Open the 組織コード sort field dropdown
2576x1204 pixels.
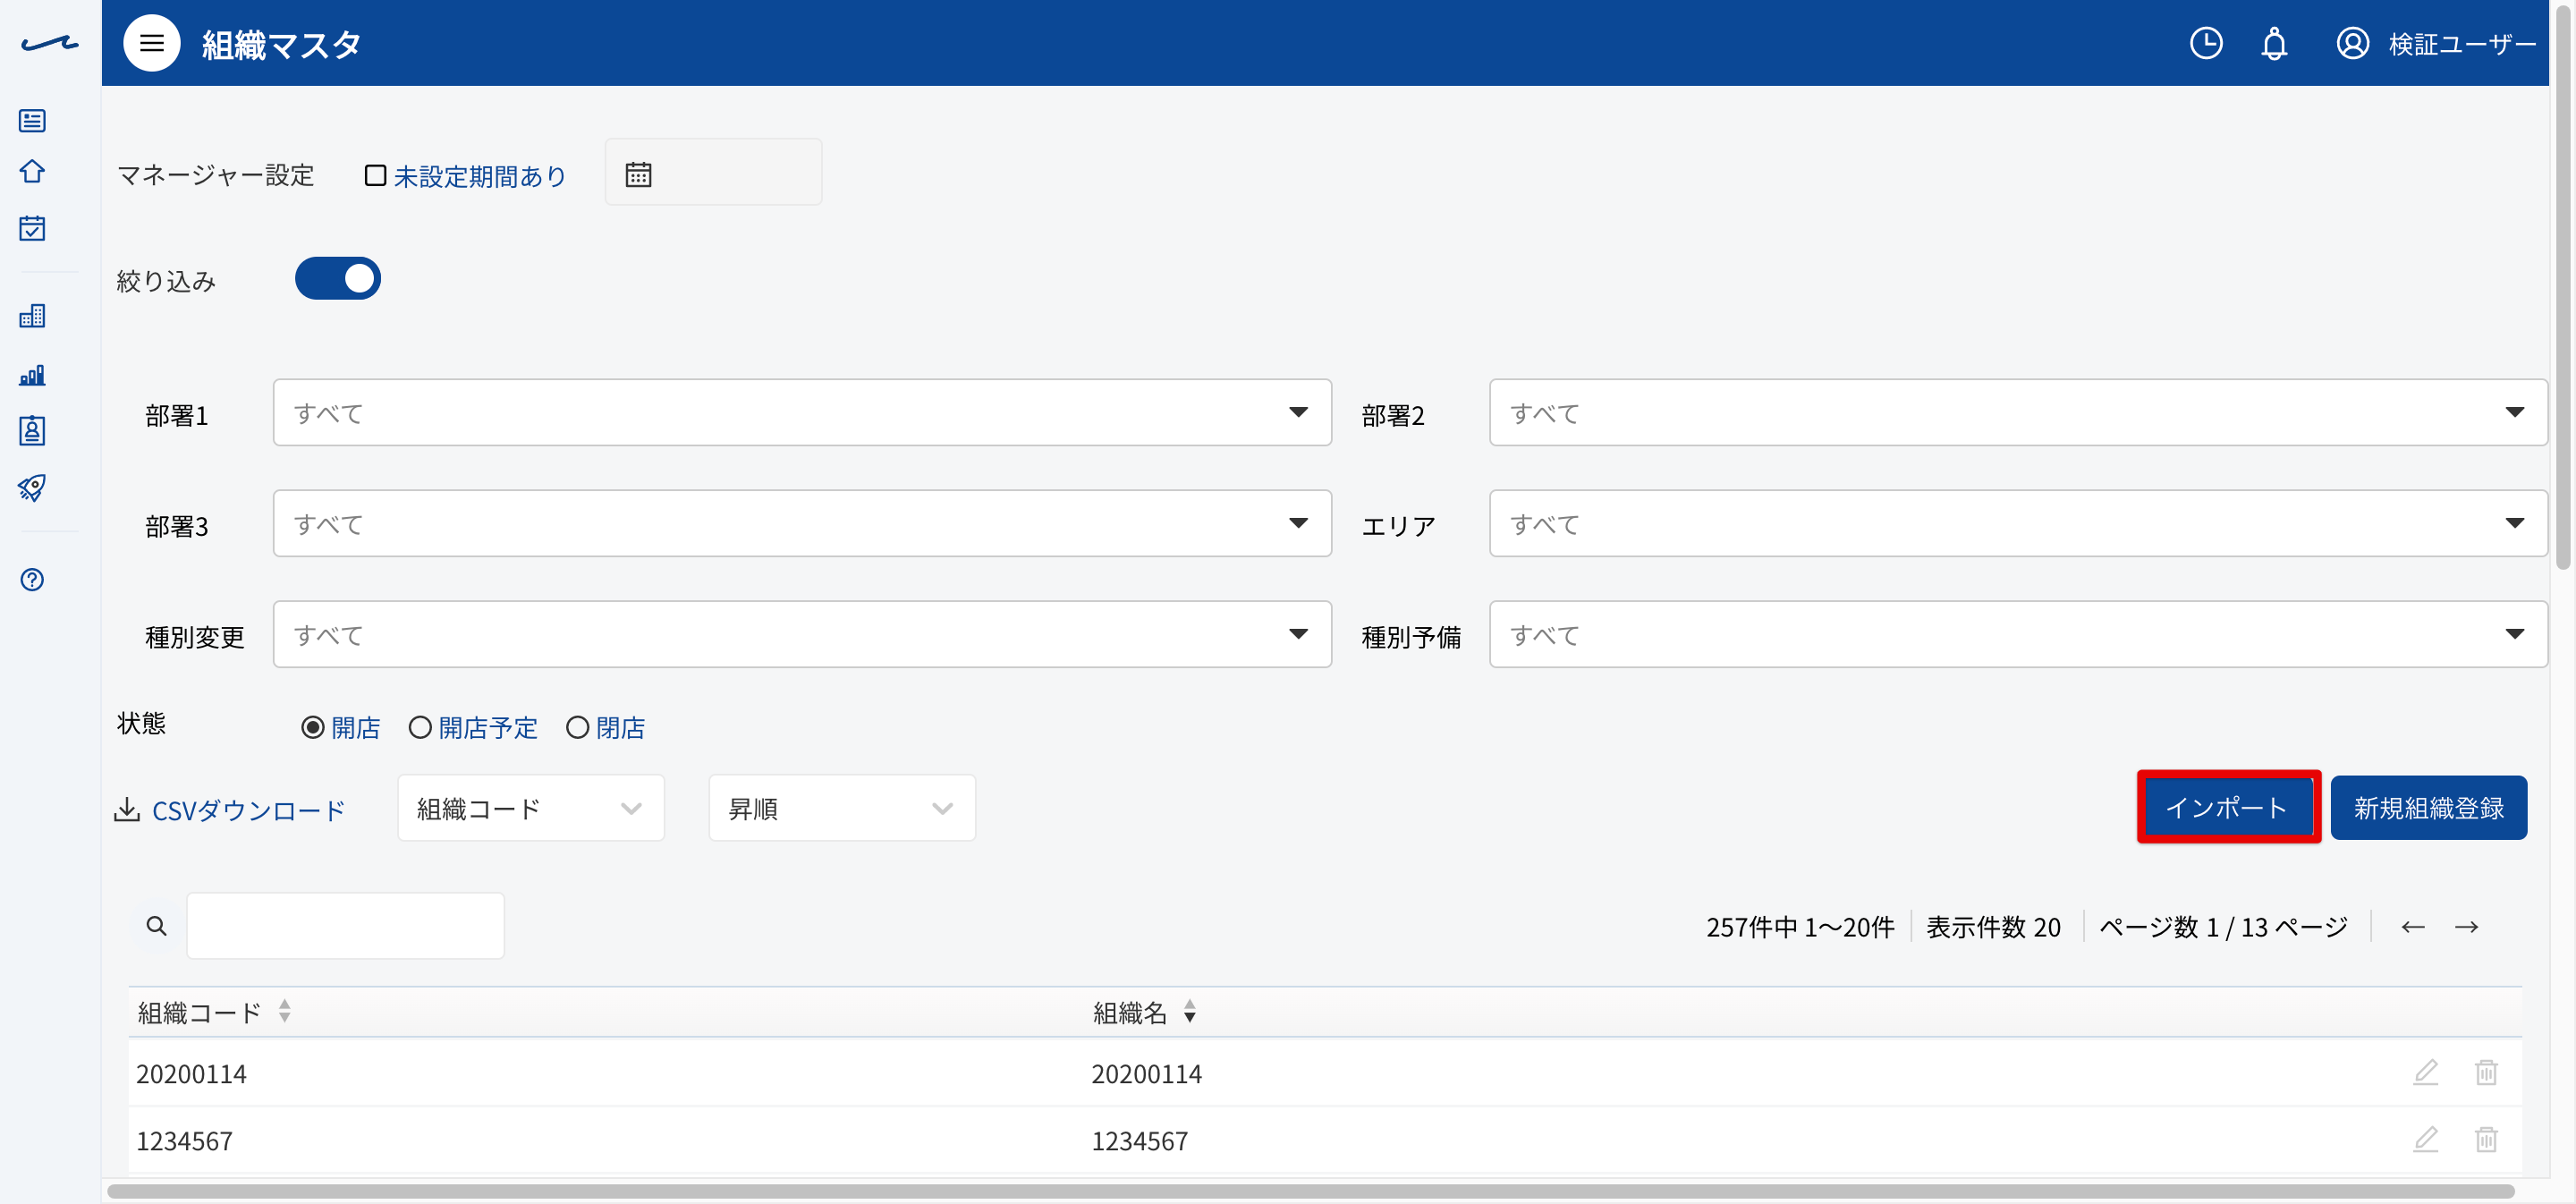tap(531, 808)
